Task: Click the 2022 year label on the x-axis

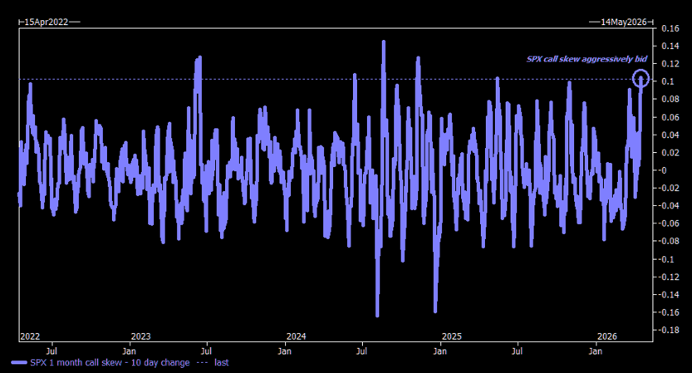Action: click(x=30, y=336)
